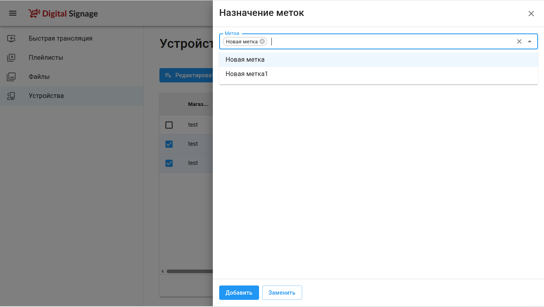This screenshot has height=307, width=544.
Task: Click the table's horizontal scrollbar
Action: (x=189, y=272)
